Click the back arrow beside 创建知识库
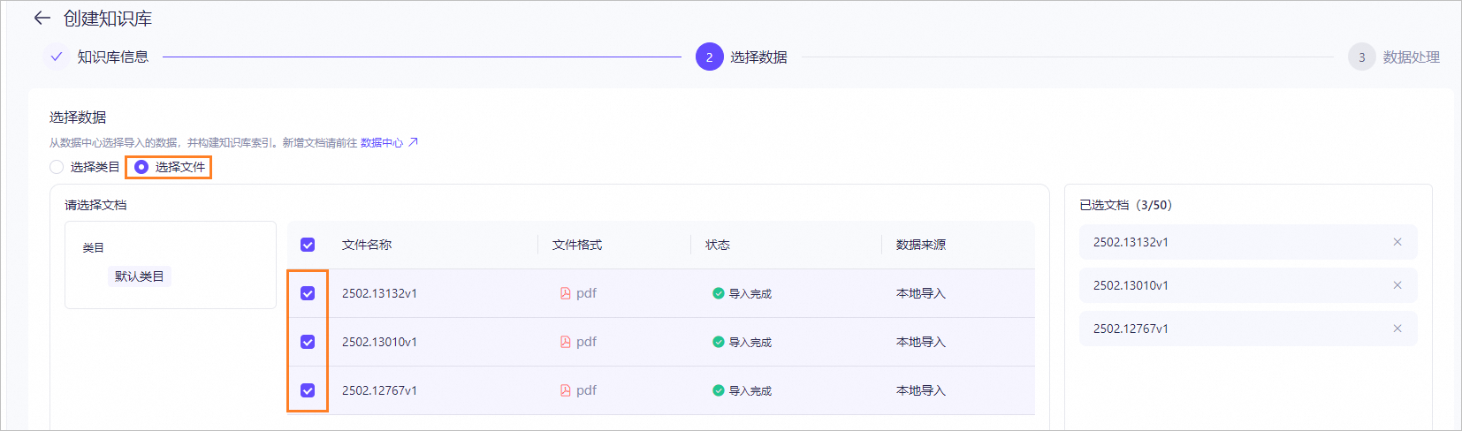 pyautogui.click(x=42, y=19)
